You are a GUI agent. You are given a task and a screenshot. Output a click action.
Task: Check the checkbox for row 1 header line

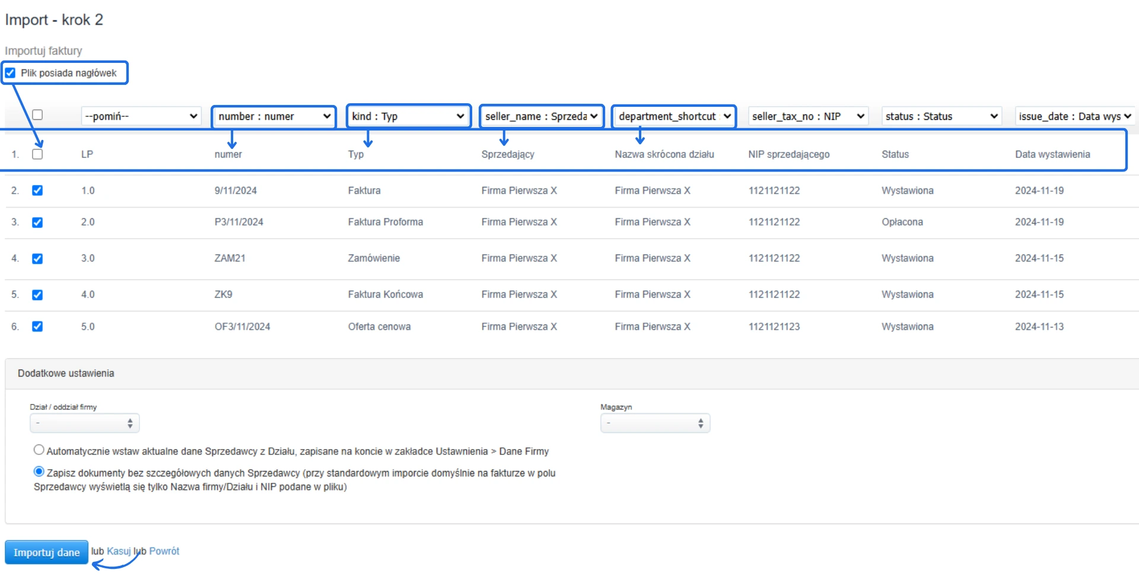37,154
